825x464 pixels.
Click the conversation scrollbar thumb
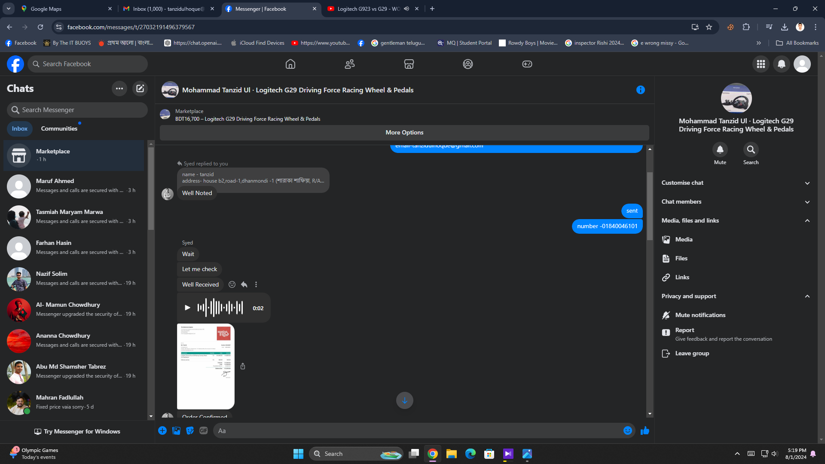tap(650, 206)
